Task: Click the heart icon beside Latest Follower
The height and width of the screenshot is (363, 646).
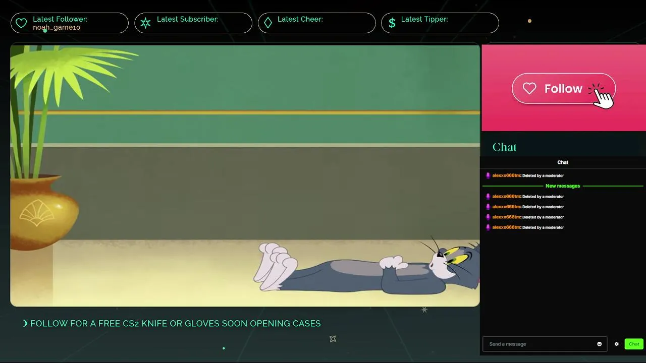Action: (x=21, y=23)
